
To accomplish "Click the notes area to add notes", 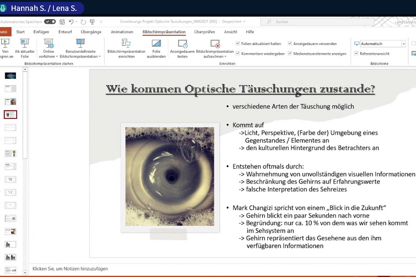I will [166, 269].
